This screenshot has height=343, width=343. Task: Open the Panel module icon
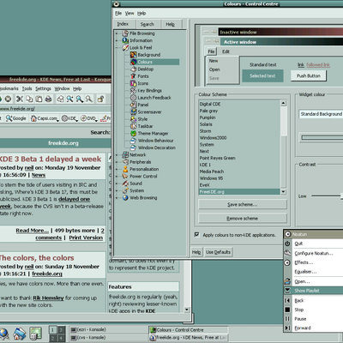click(134, 105)
